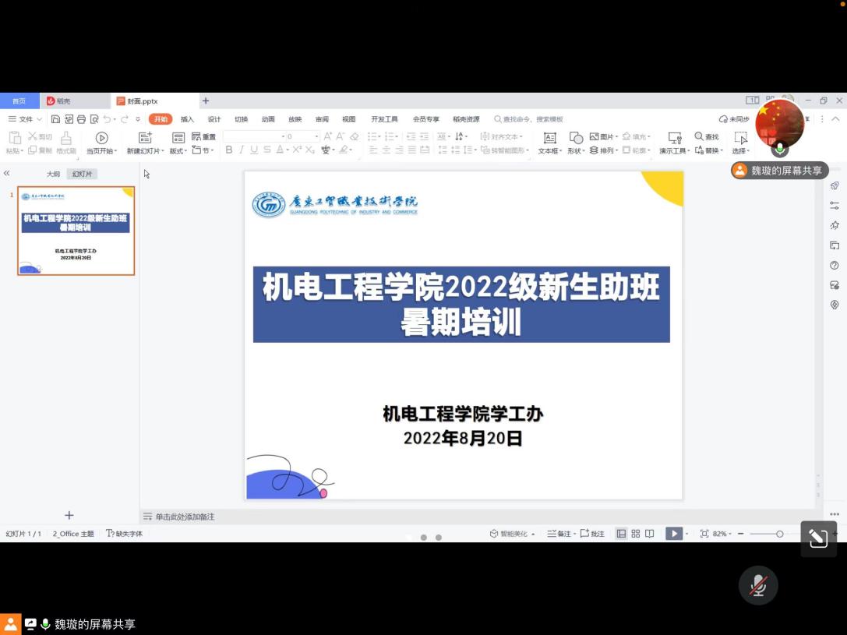Switch to 大纲 outline tab in the side panel

pyautogui.click(x=53, y=174)
